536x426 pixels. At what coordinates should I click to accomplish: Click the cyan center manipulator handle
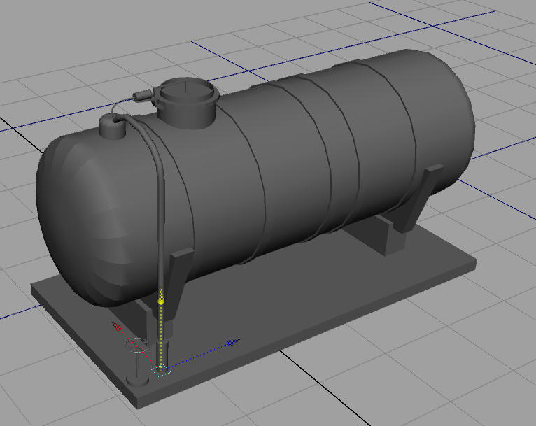coord(161,370)
